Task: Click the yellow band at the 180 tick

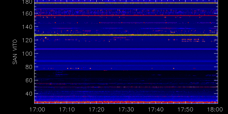Action: 126,3
